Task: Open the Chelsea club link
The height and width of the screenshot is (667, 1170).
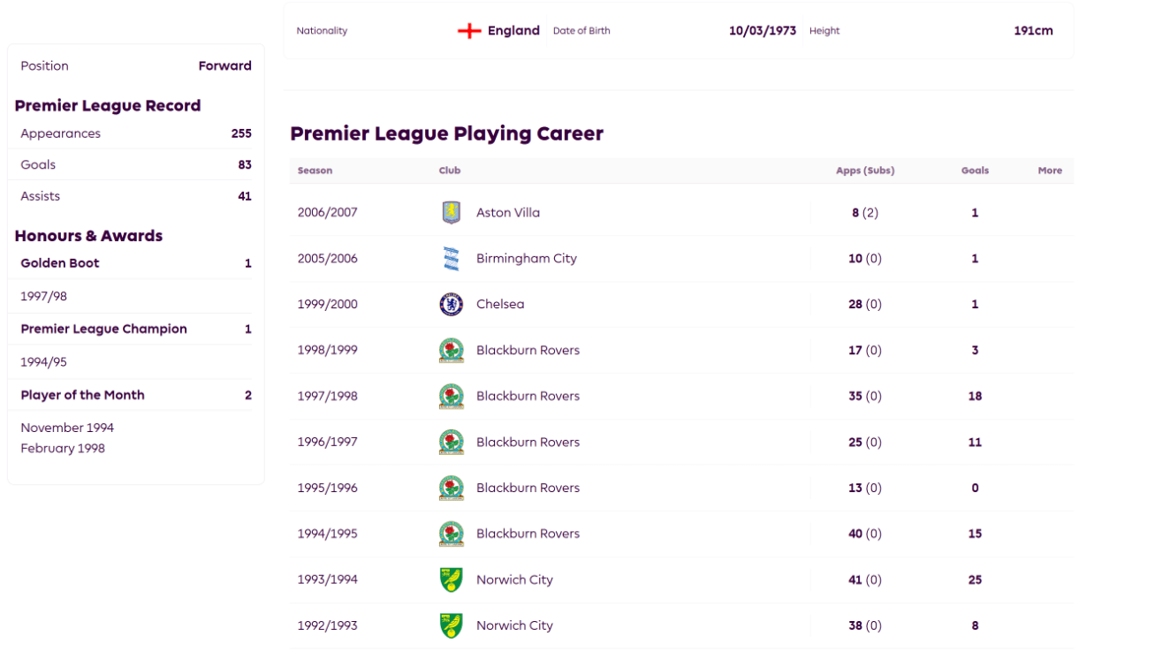Action: [x=500, y=305]
